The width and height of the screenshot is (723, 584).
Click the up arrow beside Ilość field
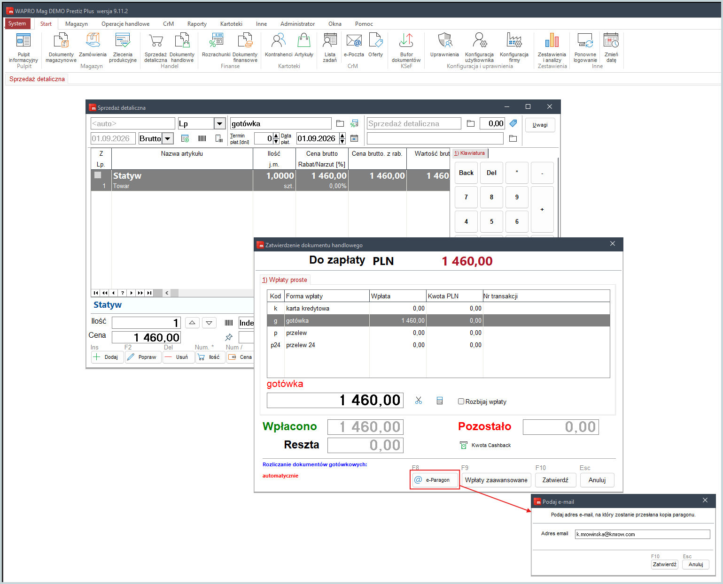coord(192,323)
